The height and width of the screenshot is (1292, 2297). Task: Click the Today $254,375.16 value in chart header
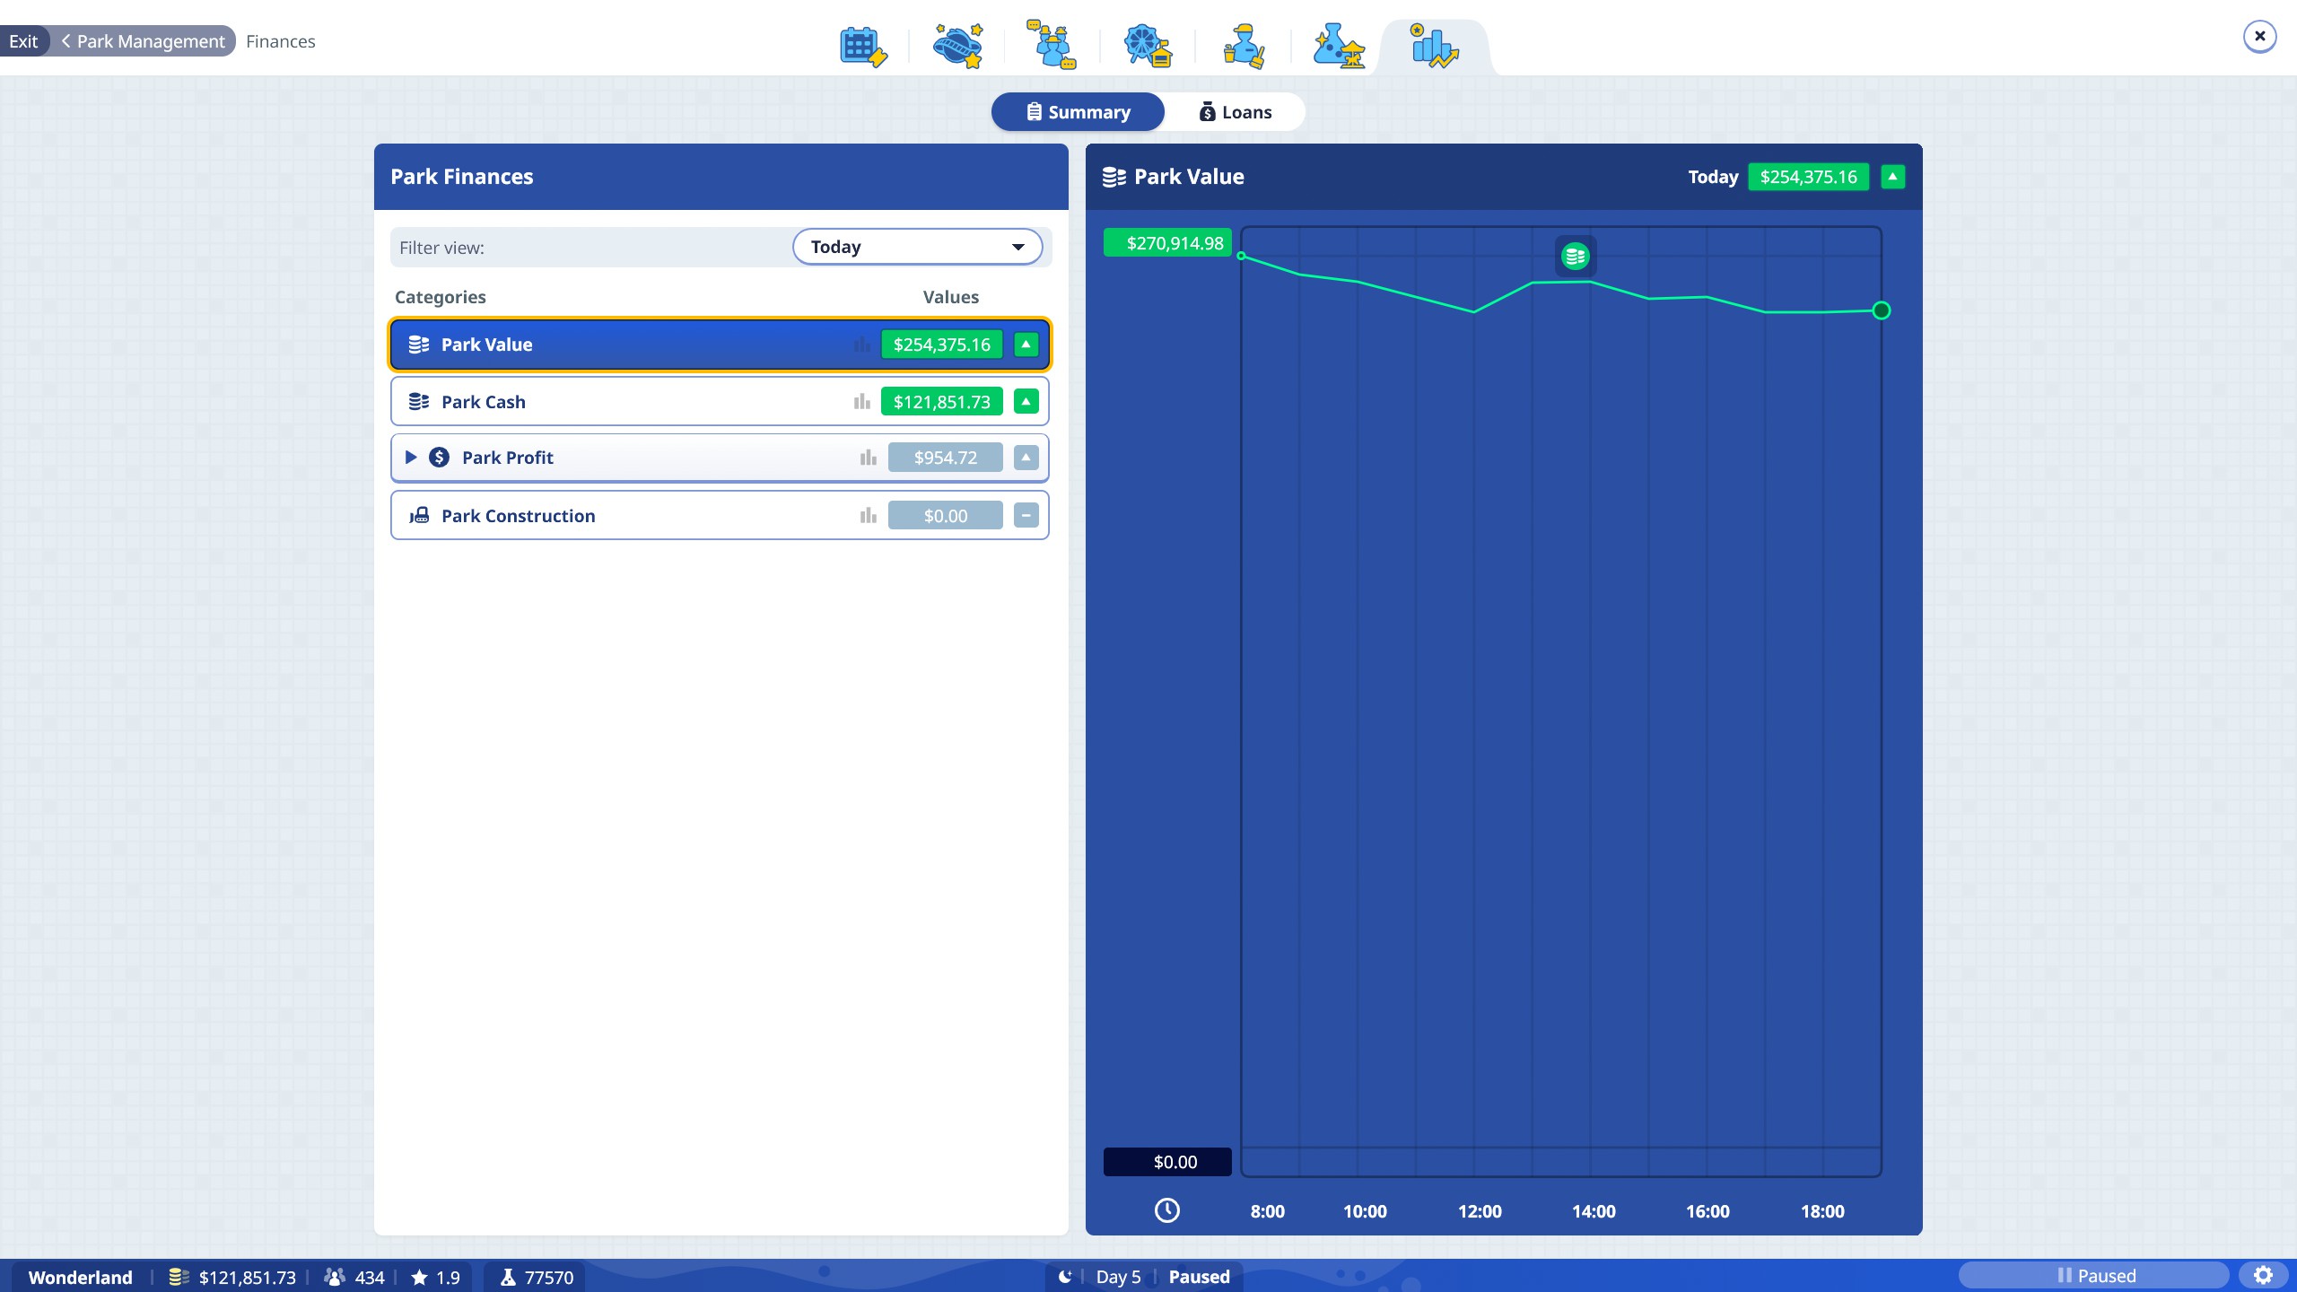[1808, 177]
